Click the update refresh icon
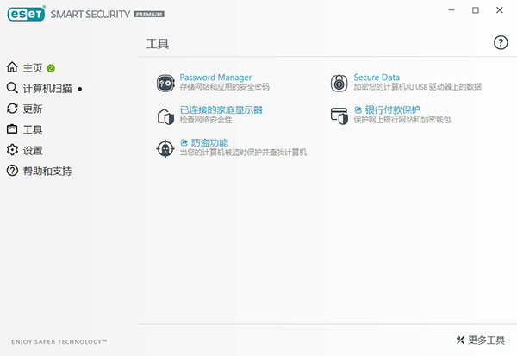The image size is (517, 356). 12,109
